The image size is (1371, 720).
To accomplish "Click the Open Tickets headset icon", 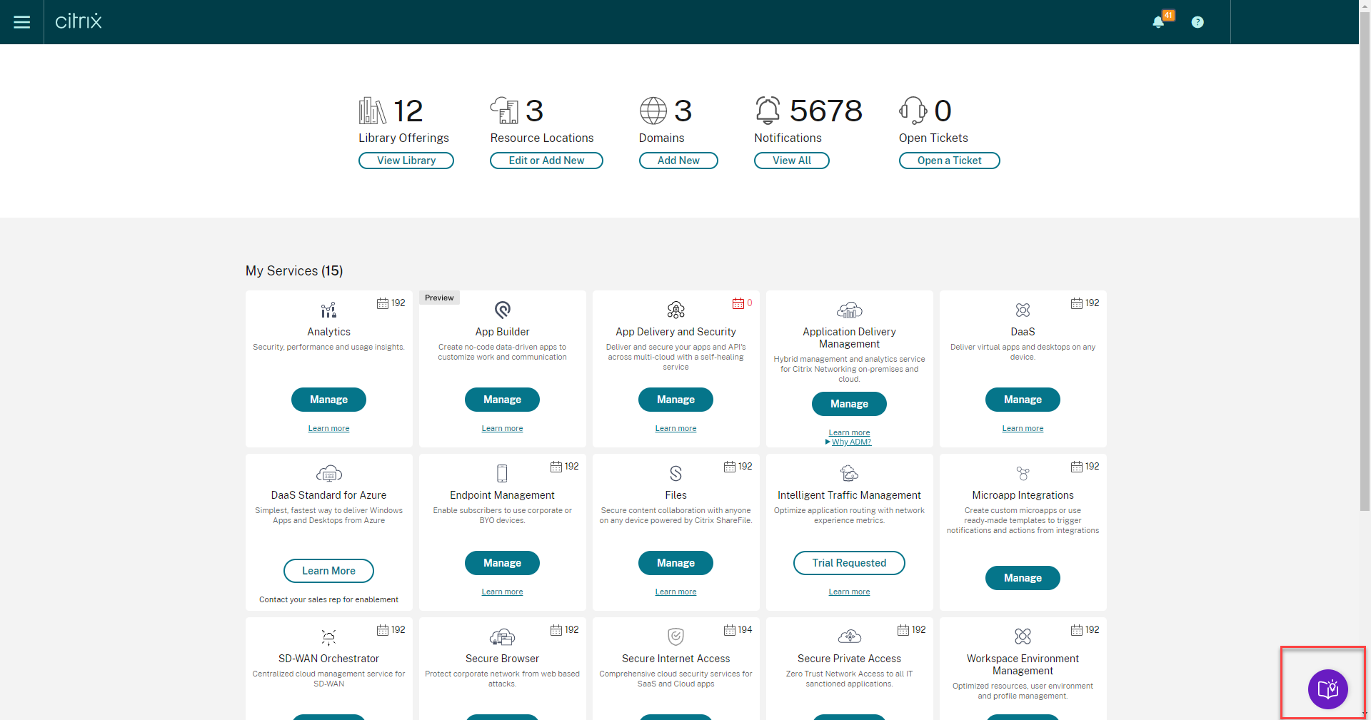I will point(913,111).
